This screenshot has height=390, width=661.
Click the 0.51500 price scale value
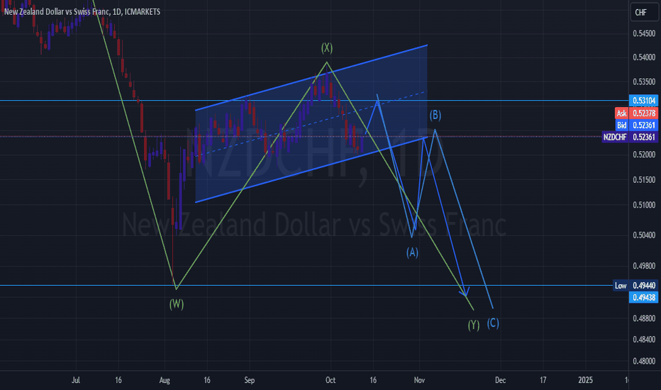click(x=644, y=180)
